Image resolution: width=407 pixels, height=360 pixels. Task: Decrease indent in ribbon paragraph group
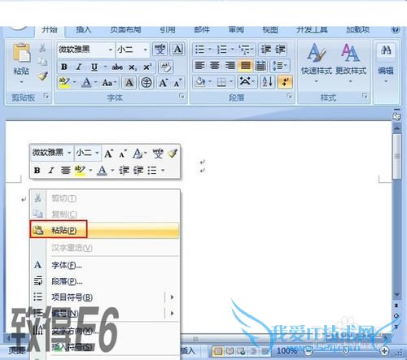tap(265, 50)
